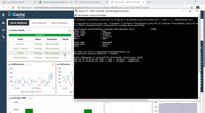Screen dimensions: 205x113
Task: Click the NCache logo
Action: 16,15
